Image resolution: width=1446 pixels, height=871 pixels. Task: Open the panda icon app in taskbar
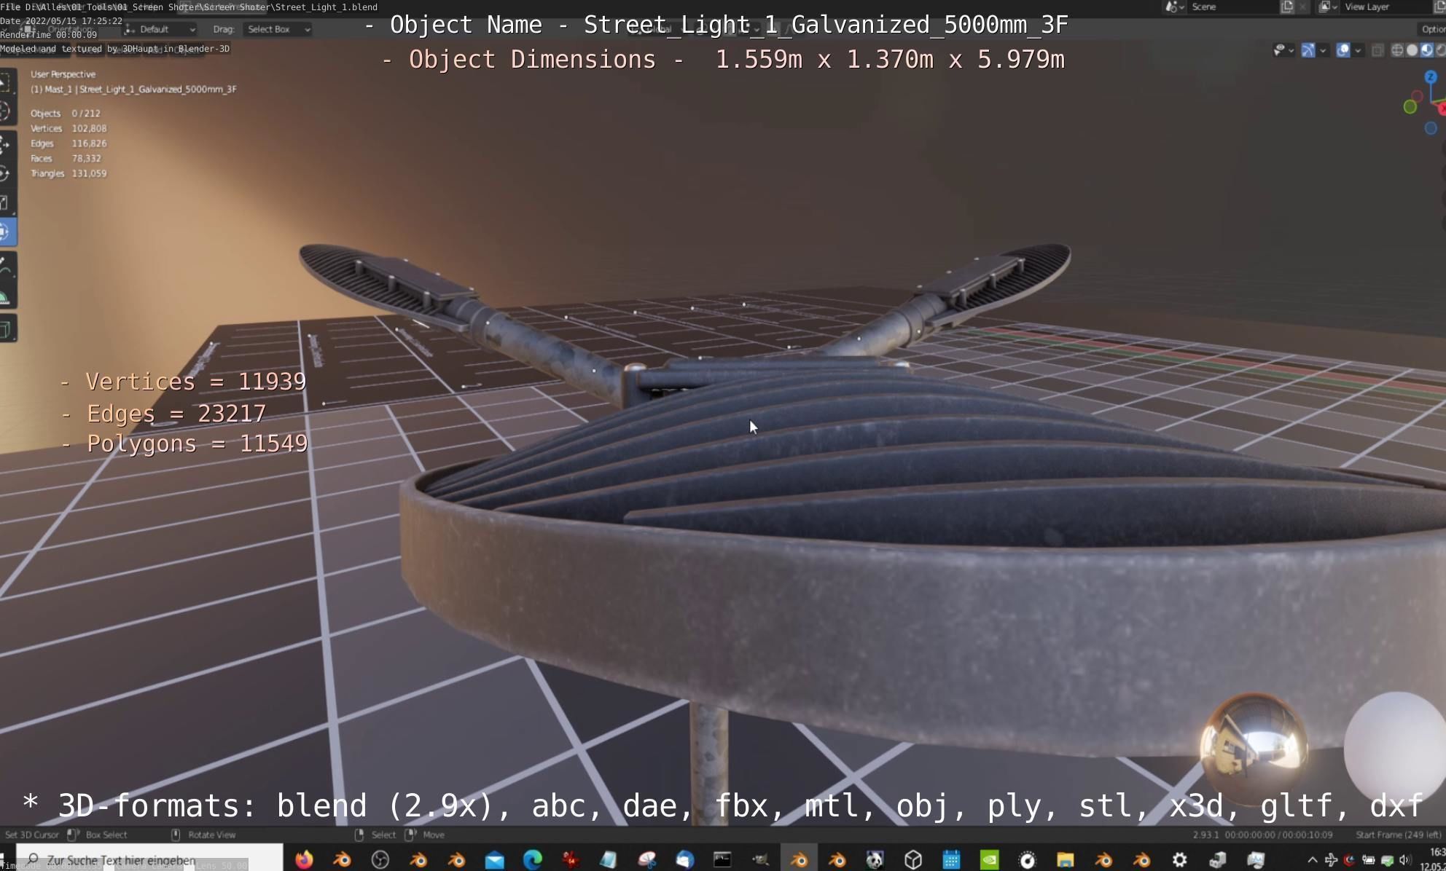(x=875, y=860)
